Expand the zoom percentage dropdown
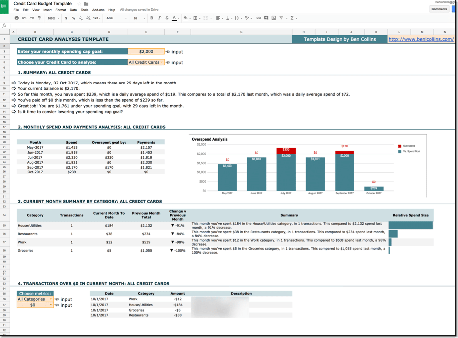 52,19
